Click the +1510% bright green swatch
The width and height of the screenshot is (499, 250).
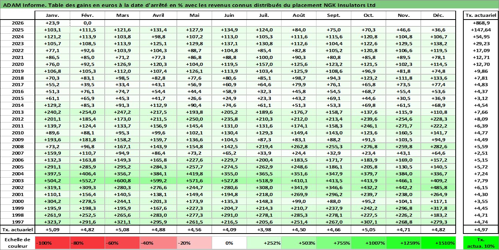438,243
